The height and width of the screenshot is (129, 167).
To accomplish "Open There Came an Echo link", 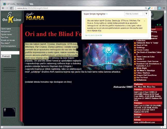I will point(145,57).
